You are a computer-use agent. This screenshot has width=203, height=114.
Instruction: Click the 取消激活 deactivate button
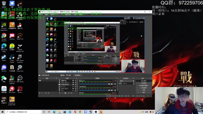point(78,75)
